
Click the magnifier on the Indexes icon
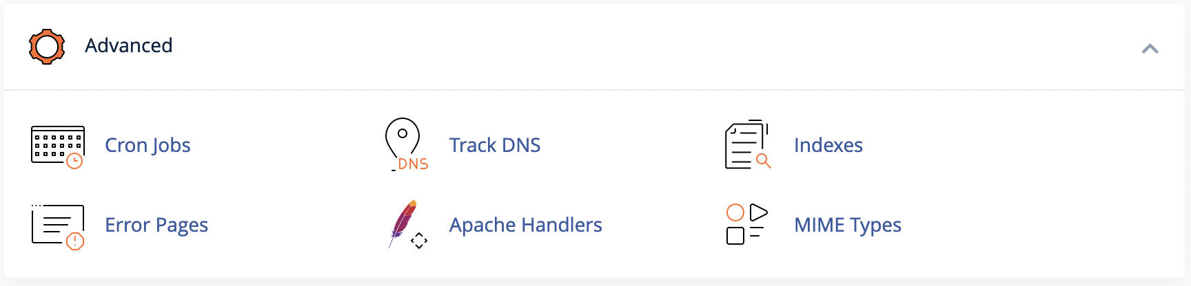pyautogui.click(x=763, y=161)
